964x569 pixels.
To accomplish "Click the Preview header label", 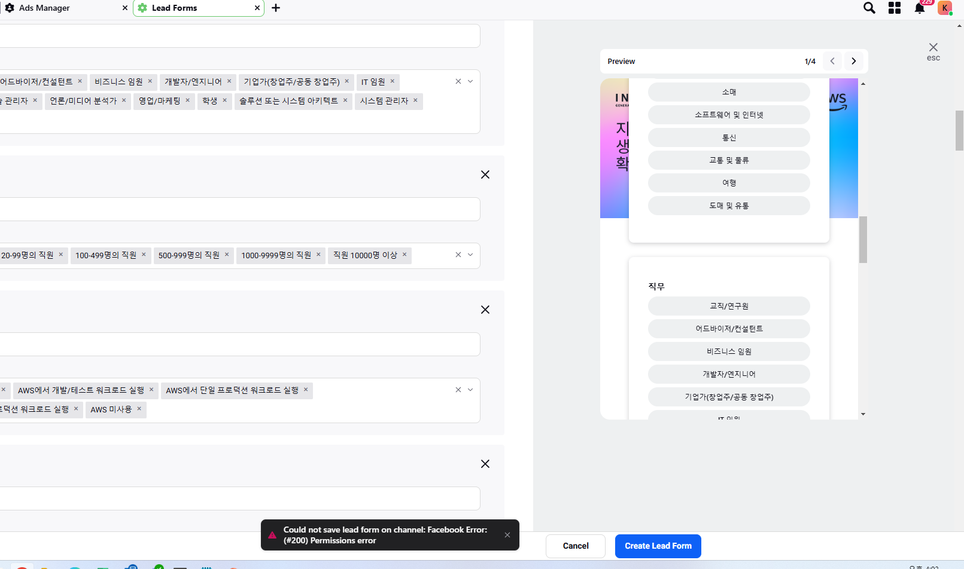I will (621, 61).
